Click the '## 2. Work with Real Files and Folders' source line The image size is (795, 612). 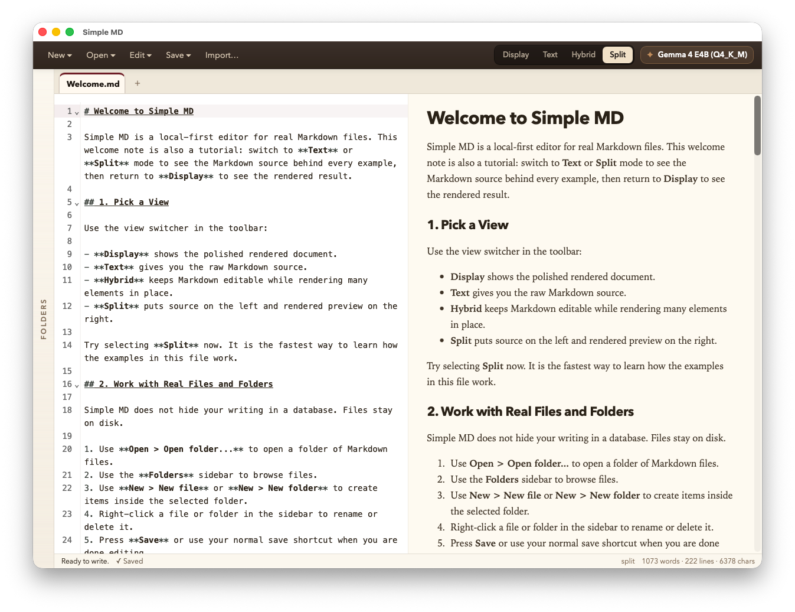(178, 384)
